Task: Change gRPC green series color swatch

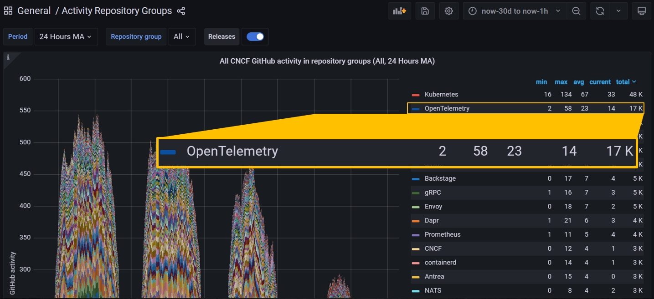Action: (415, 193)
